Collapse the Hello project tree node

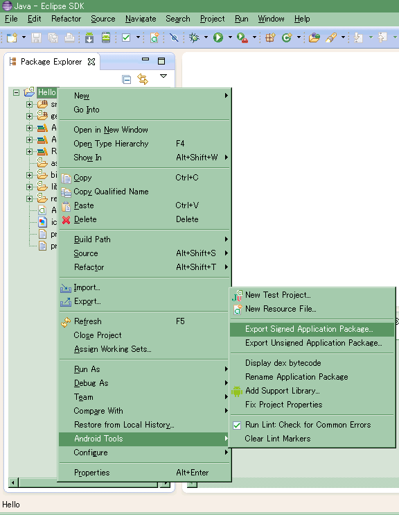(17, 92)
